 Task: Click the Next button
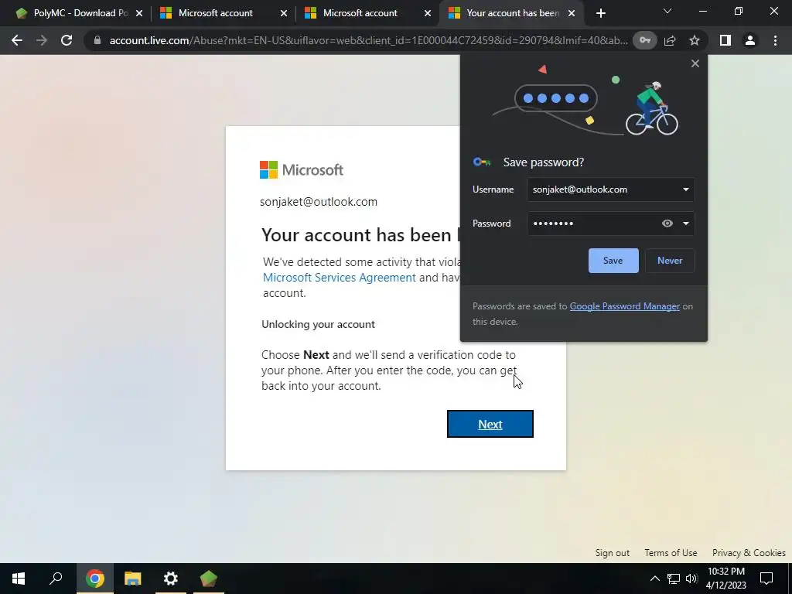click(x=490, y=424)
